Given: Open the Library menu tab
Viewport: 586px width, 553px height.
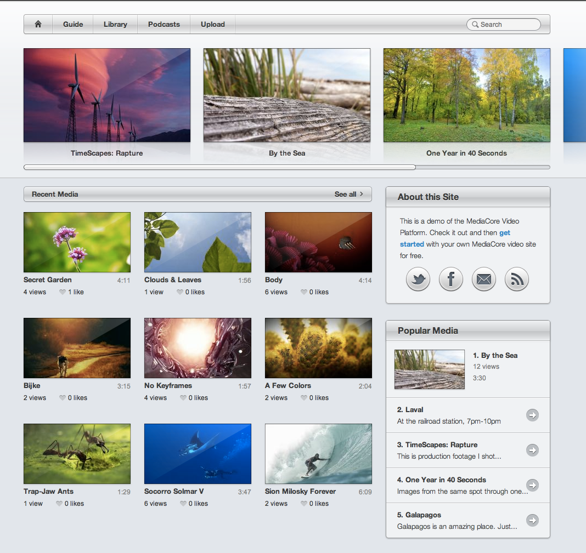Looking at the screenshot, I should pos(115,24).
